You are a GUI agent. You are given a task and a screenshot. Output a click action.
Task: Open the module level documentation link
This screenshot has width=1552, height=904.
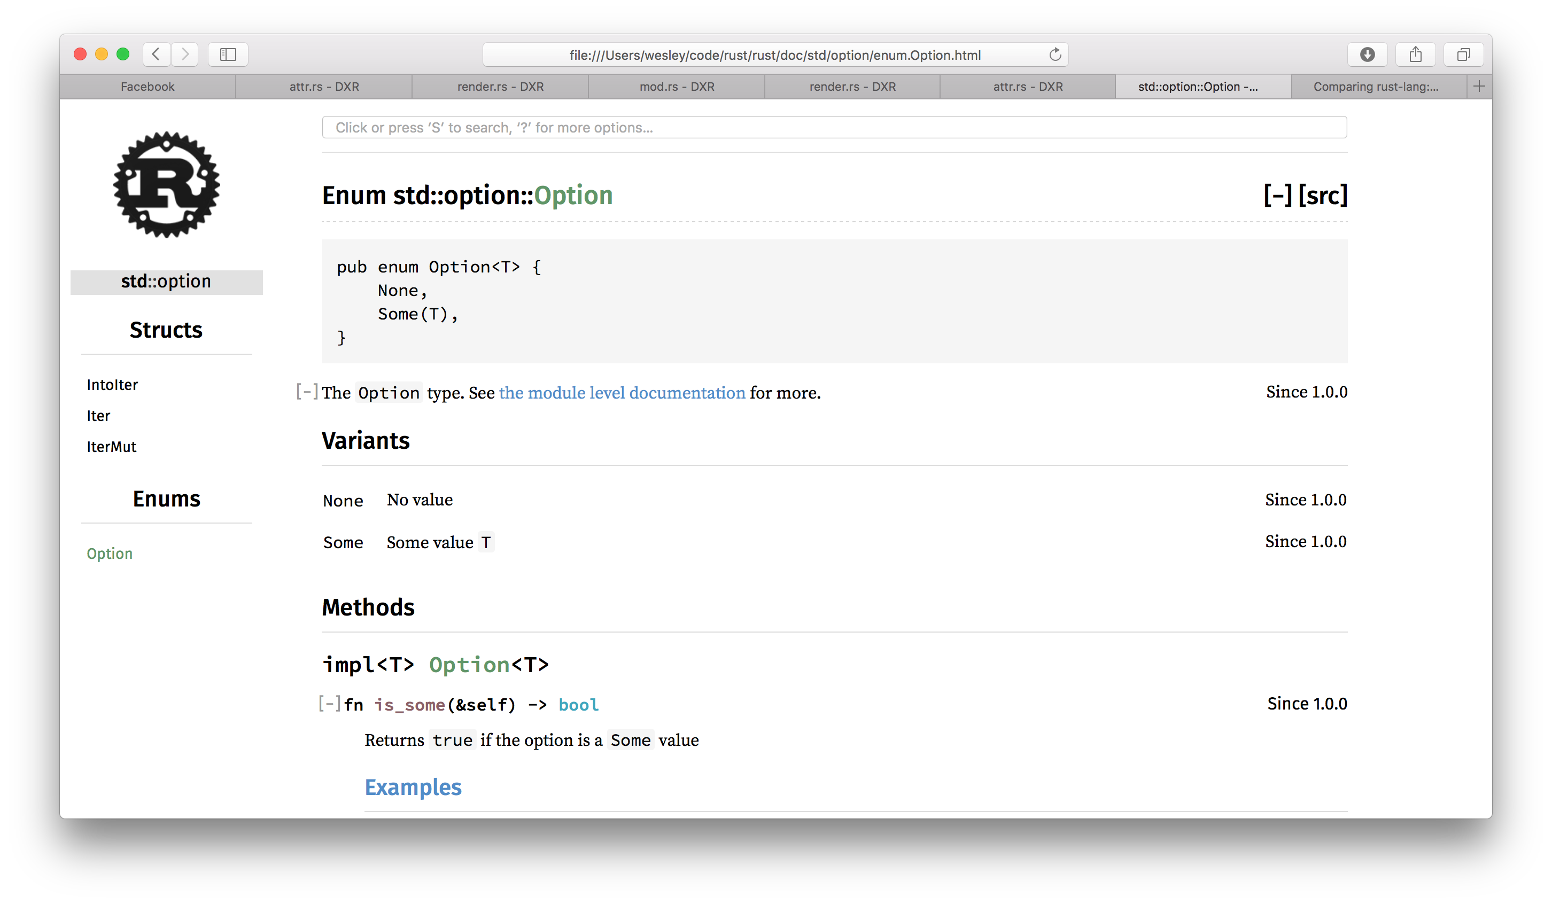pos(622,393)
